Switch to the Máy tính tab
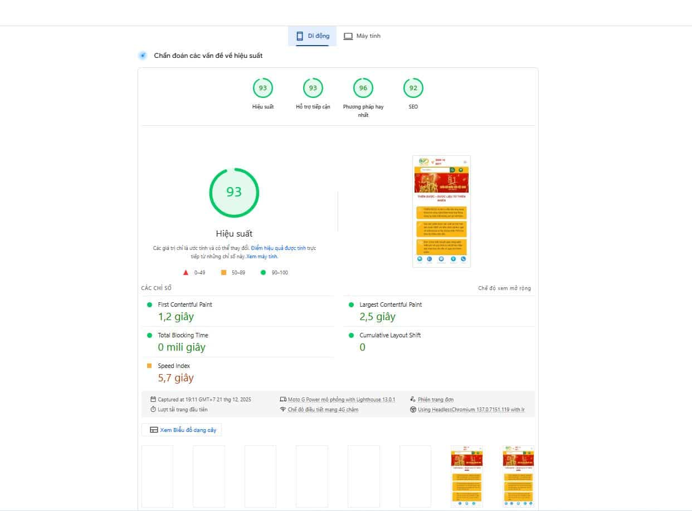692x511 pixels. click(362, 36)
